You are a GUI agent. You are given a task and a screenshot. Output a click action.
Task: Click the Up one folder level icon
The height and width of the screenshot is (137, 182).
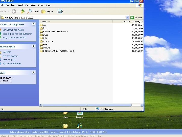23,11
